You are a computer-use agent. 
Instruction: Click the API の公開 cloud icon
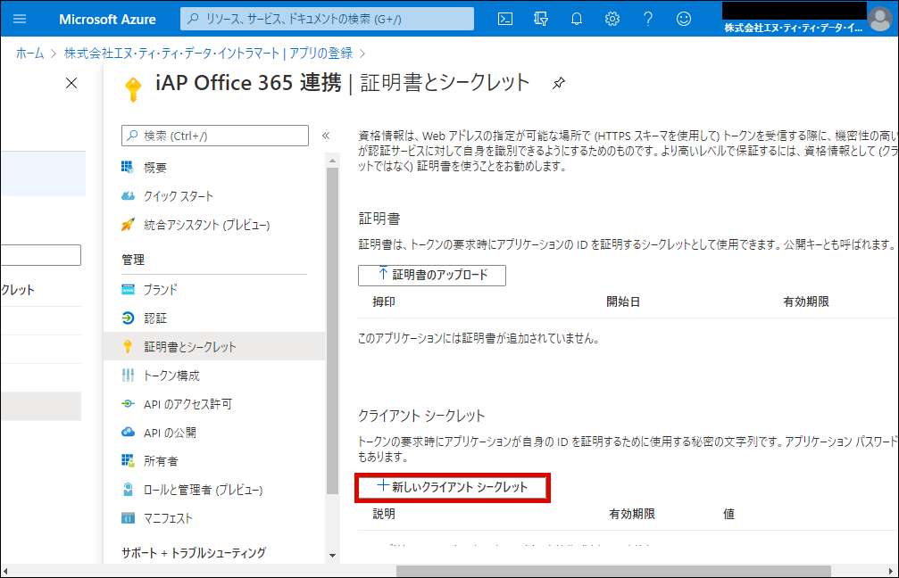click(128, 432)
